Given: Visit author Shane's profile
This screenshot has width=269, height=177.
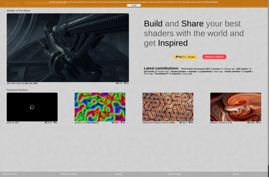Looking at the screenshot, I should 172,123.
